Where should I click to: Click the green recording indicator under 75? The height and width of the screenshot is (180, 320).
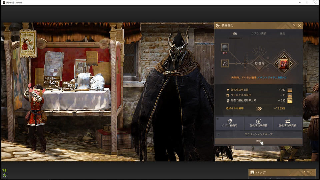4,175
